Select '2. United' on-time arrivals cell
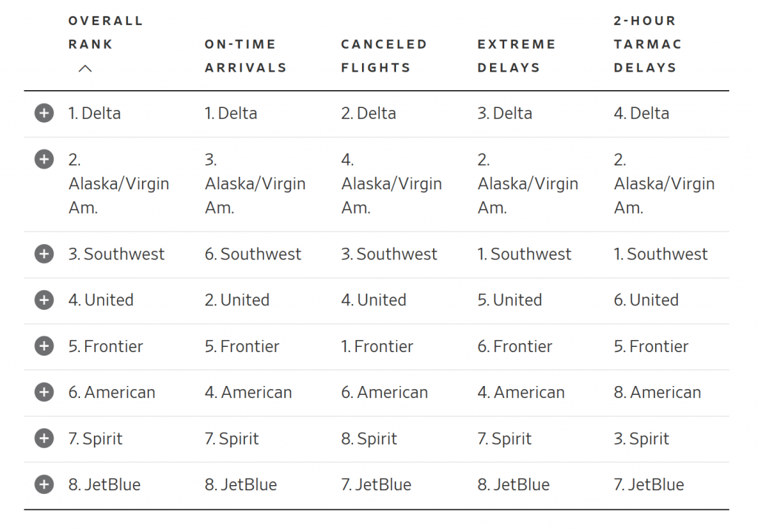758x531 pixels. point(237,300)
